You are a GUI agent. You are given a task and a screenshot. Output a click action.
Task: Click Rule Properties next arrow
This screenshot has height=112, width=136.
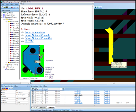(x=12, y=89)
